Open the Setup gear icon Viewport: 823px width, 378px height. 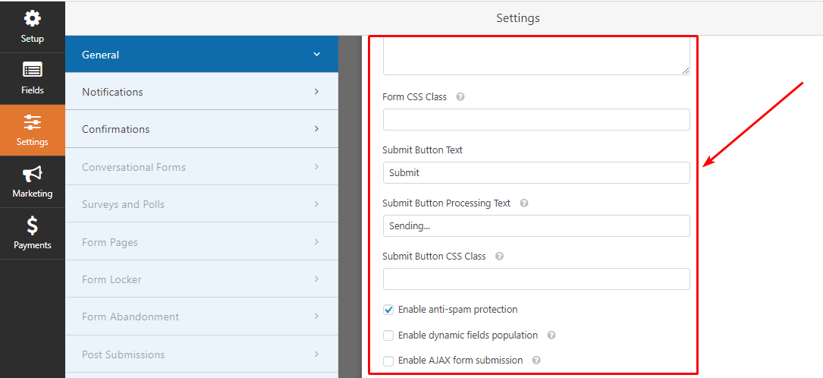(32, 19)
